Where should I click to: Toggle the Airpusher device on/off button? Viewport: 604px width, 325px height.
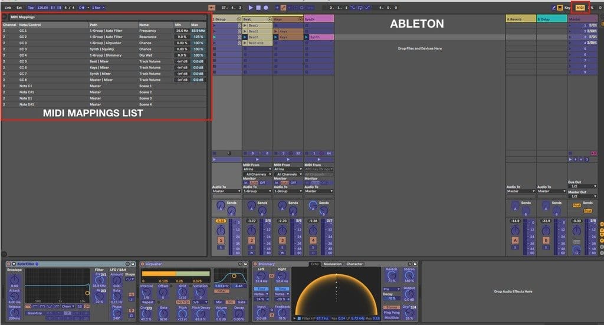[143, 264]
